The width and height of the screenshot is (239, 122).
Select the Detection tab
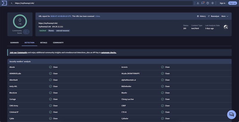pos(29,42)
